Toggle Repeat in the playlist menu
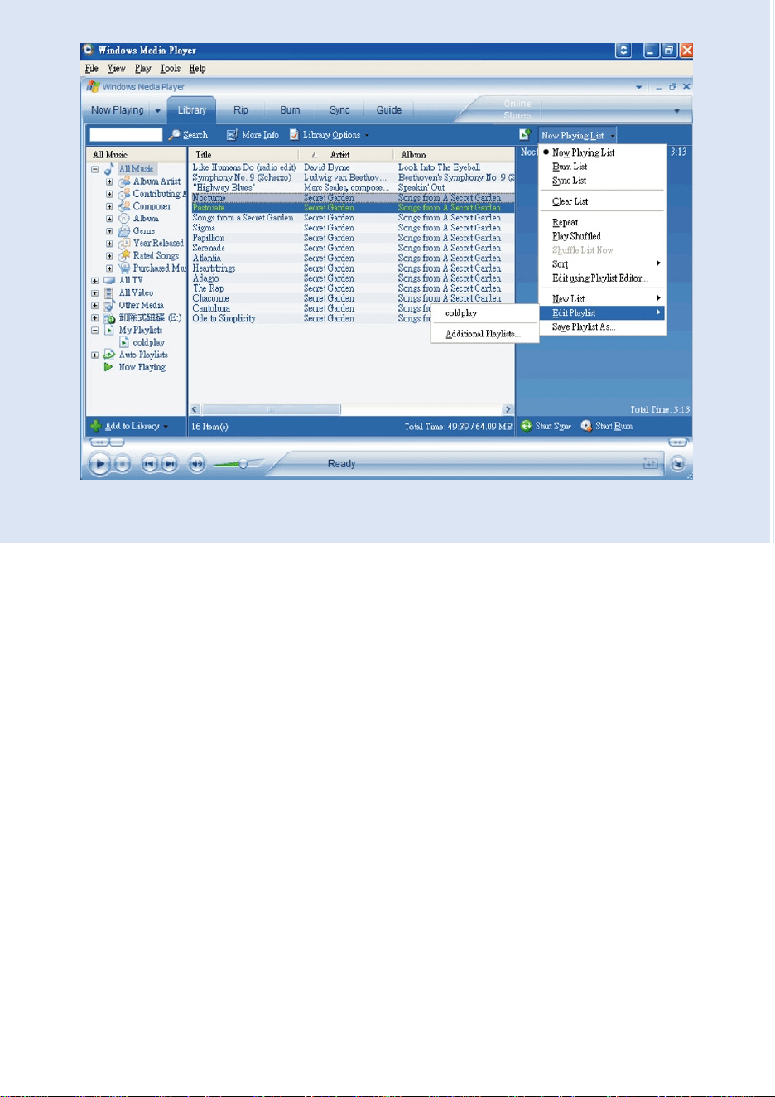Screen dimensions: 775x1097 coord(602,222)
